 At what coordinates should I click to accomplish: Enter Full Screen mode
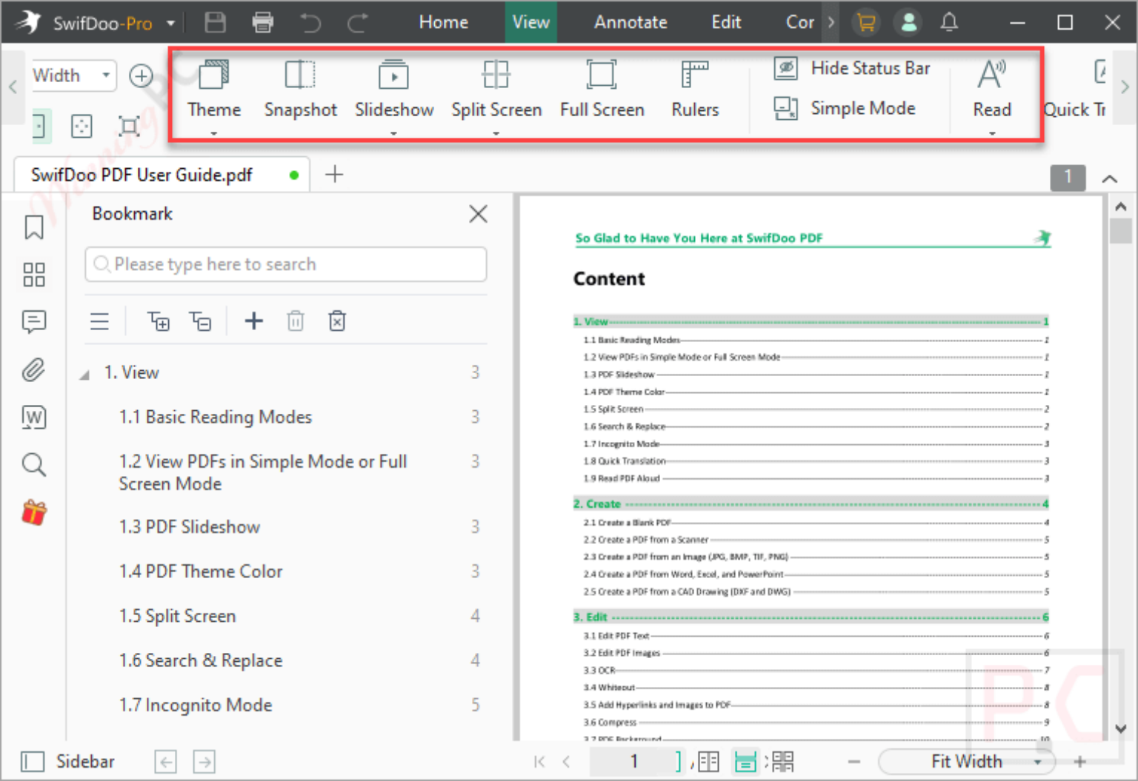(602, 90)
